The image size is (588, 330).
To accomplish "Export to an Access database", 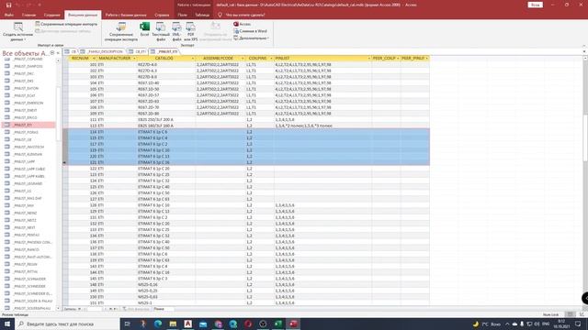I will point(243,24).
